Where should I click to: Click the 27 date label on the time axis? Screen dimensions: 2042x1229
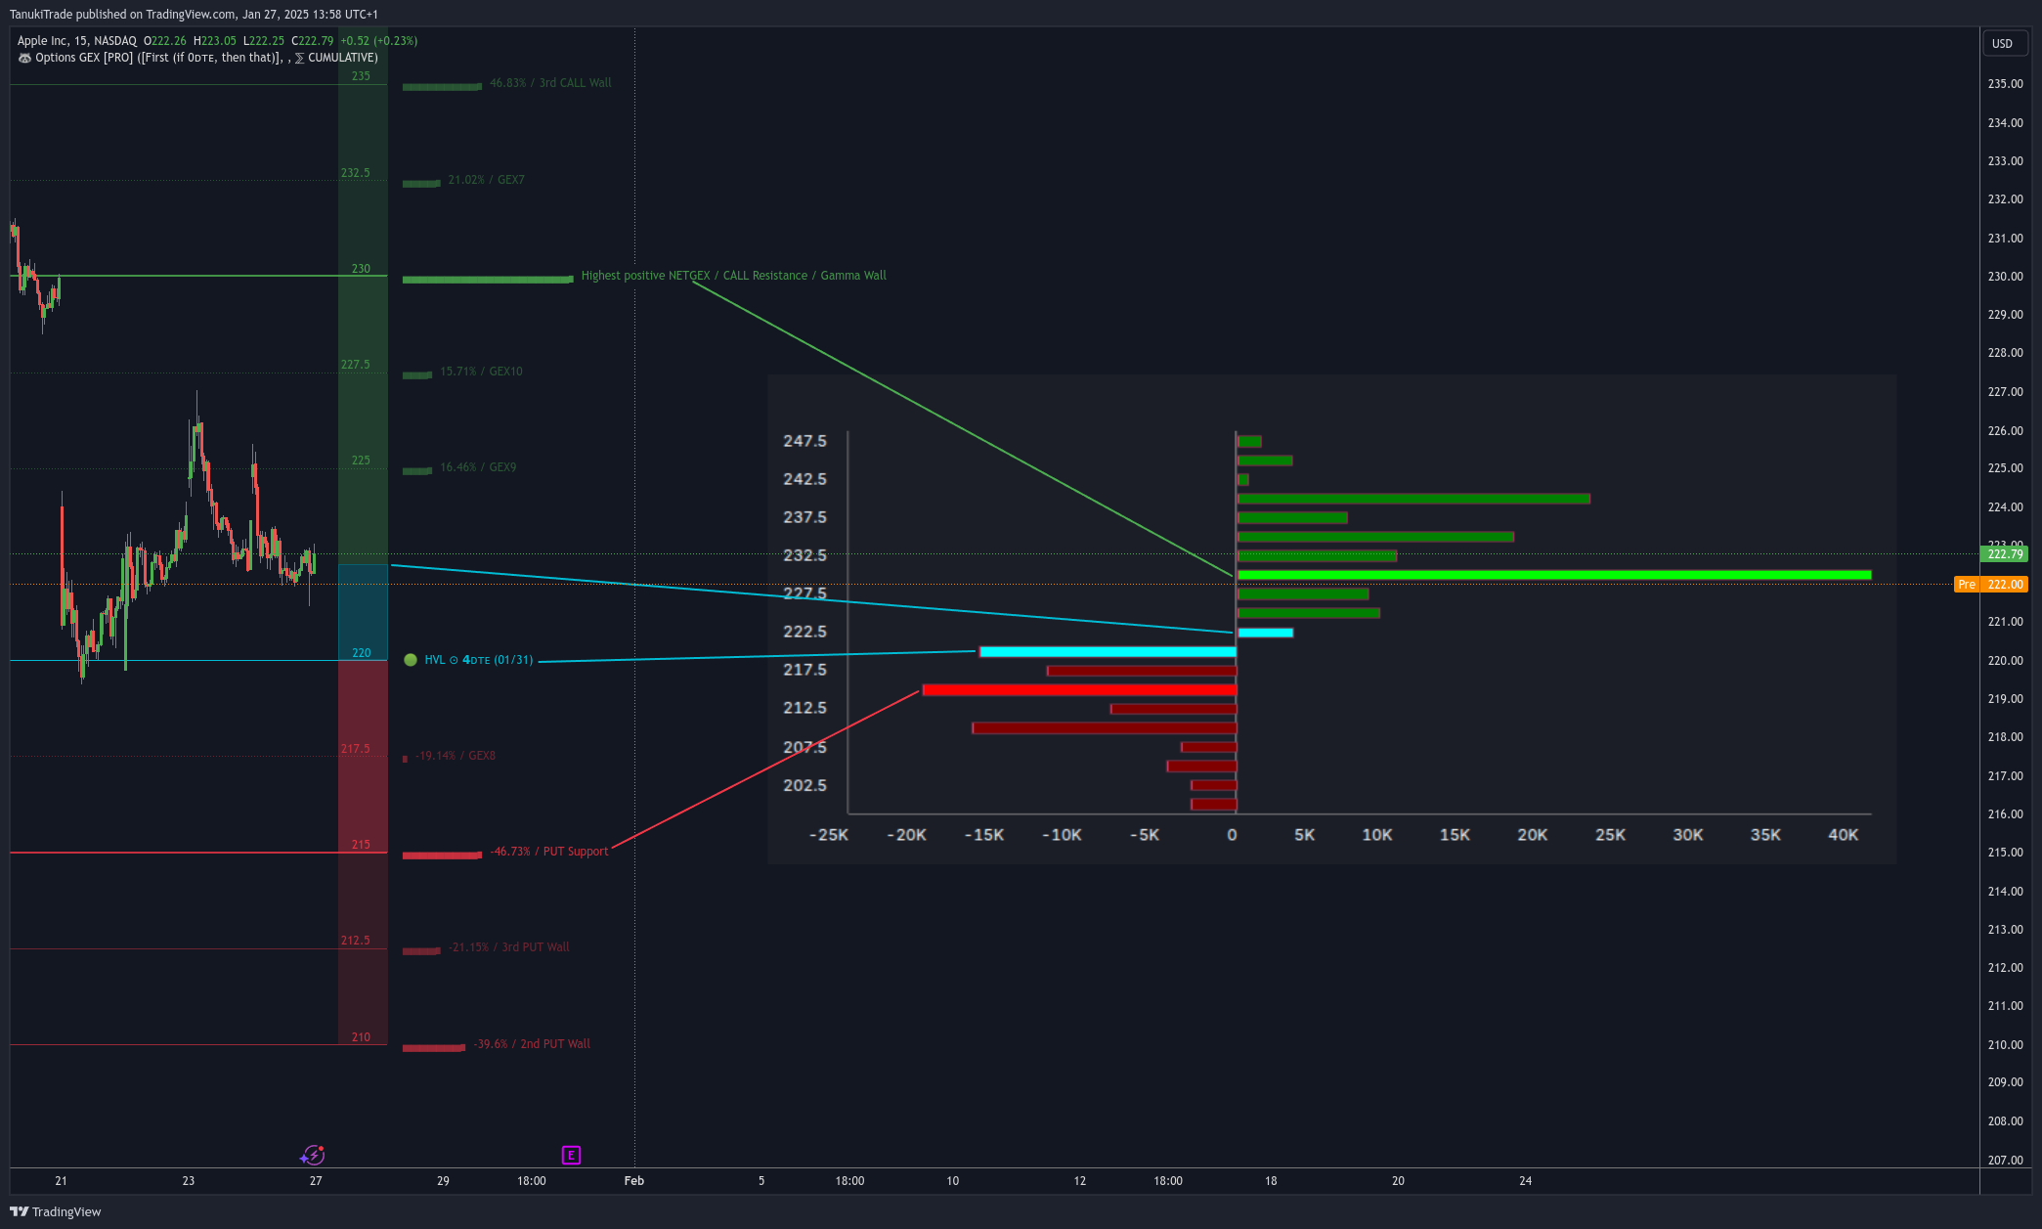point(316,1181)
